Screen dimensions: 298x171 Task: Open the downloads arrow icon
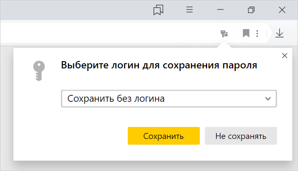click(280, 33)
